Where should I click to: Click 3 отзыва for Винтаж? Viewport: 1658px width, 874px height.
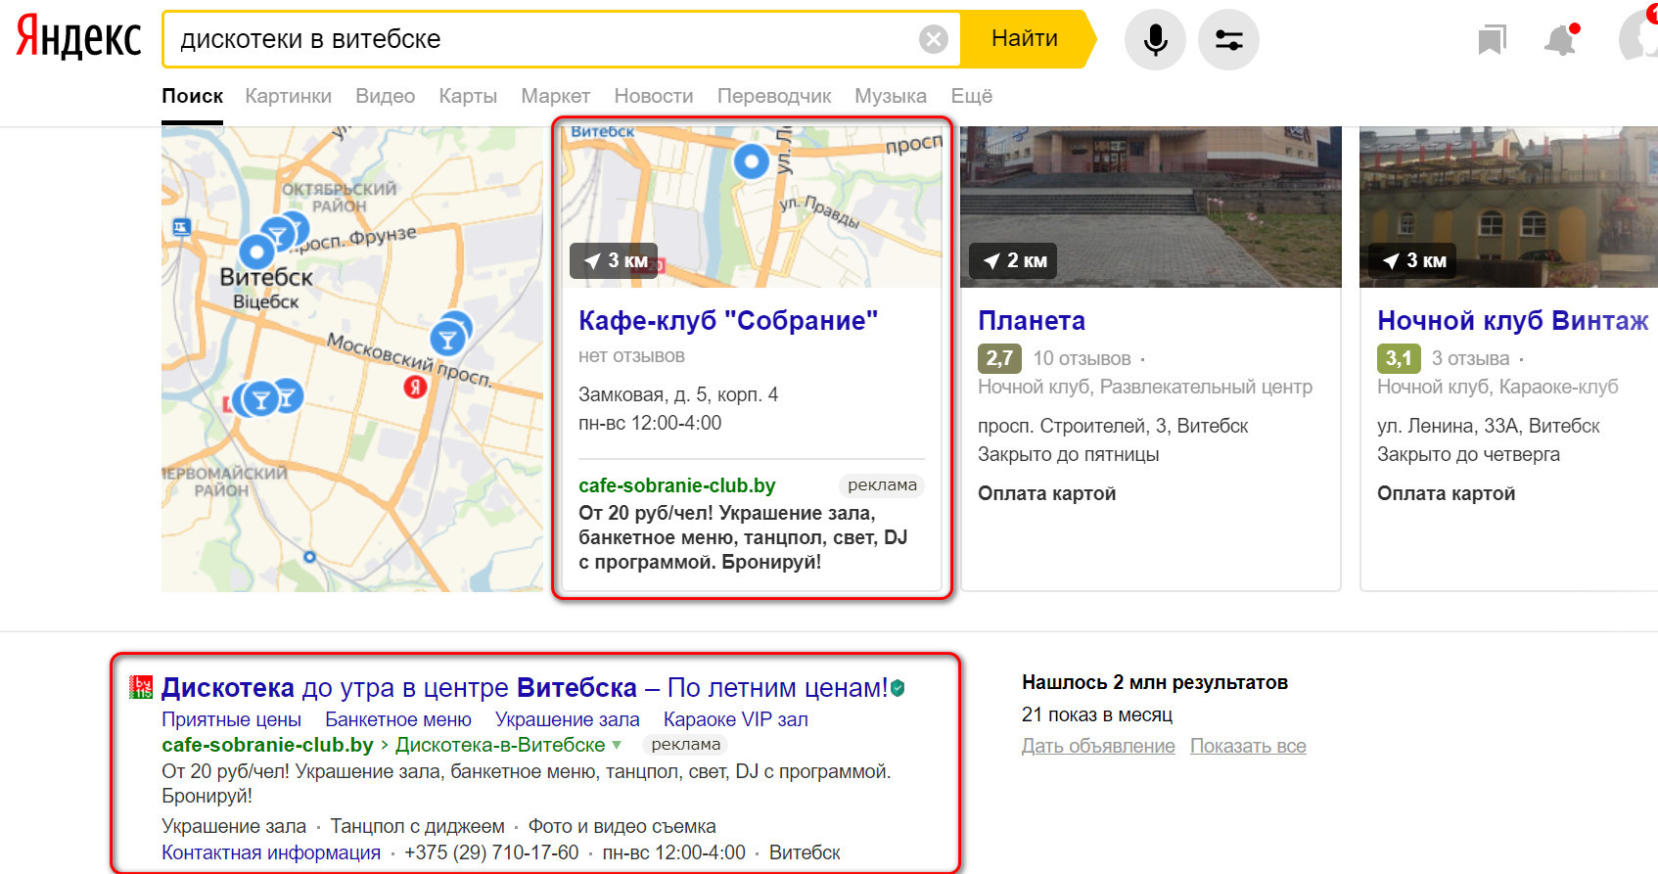click(1470, 358)
